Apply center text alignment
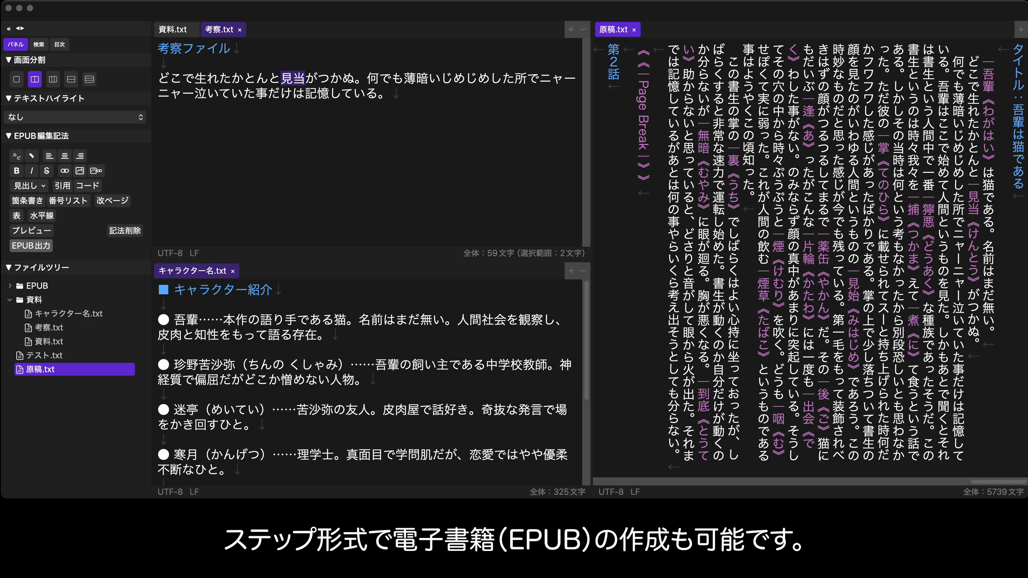This screenshot has height=578, width=1028. 65,156
